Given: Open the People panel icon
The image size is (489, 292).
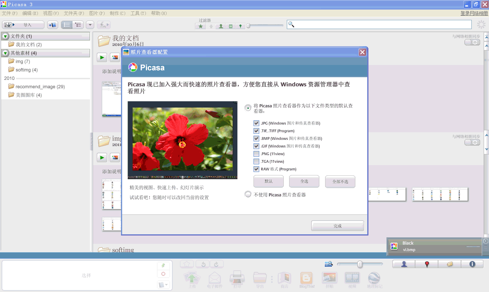Looking at the screenshot, I should (x=404, y=264).
